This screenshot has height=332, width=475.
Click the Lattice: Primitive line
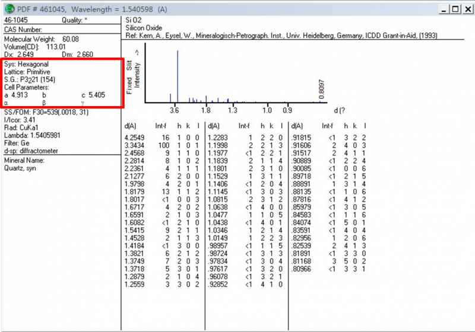point(27,72)
